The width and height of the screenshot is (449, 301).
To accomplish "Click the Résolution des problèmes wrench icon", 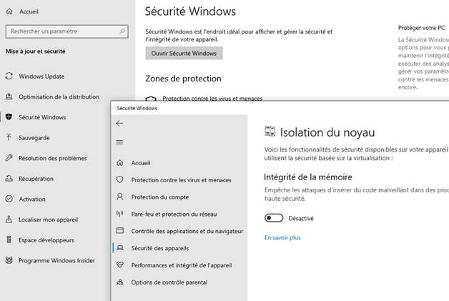I will (9, 158).
